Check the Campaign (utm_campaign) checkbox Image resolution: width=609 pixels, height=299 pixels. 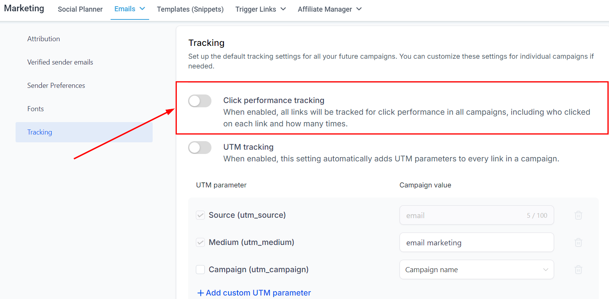200,269
